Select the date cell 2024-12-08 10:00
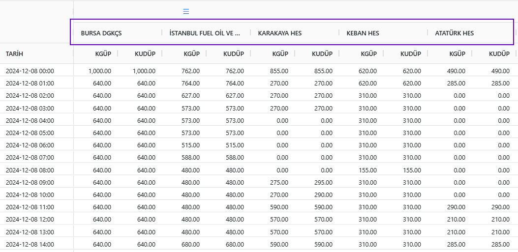Screen dimensions: 518x252 tap(30, 195)
